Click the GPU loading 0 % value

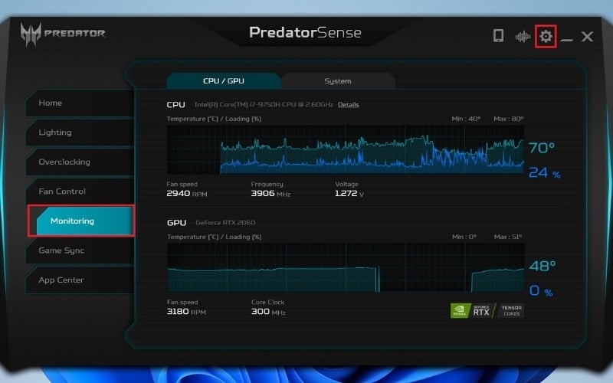(x=541, y=291)
